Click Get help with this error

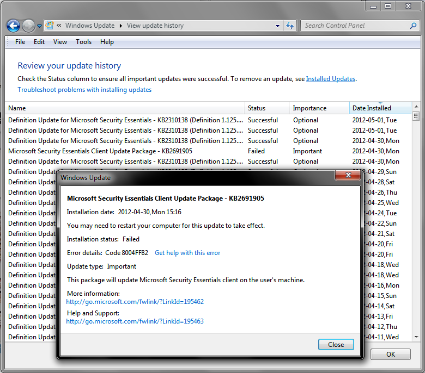coord(187,253)
